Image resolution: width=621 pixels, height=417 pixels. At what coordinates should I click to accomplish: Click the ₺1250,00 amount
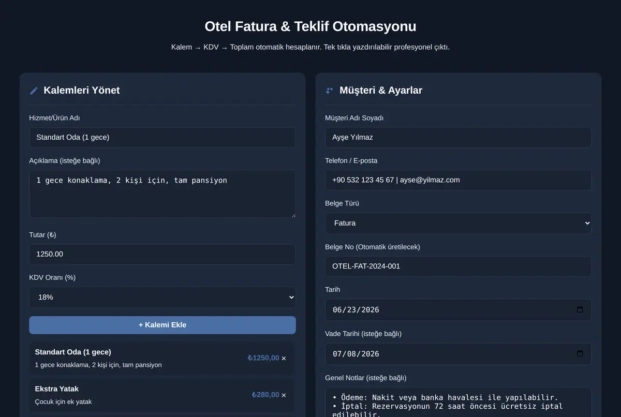(263, 358)
